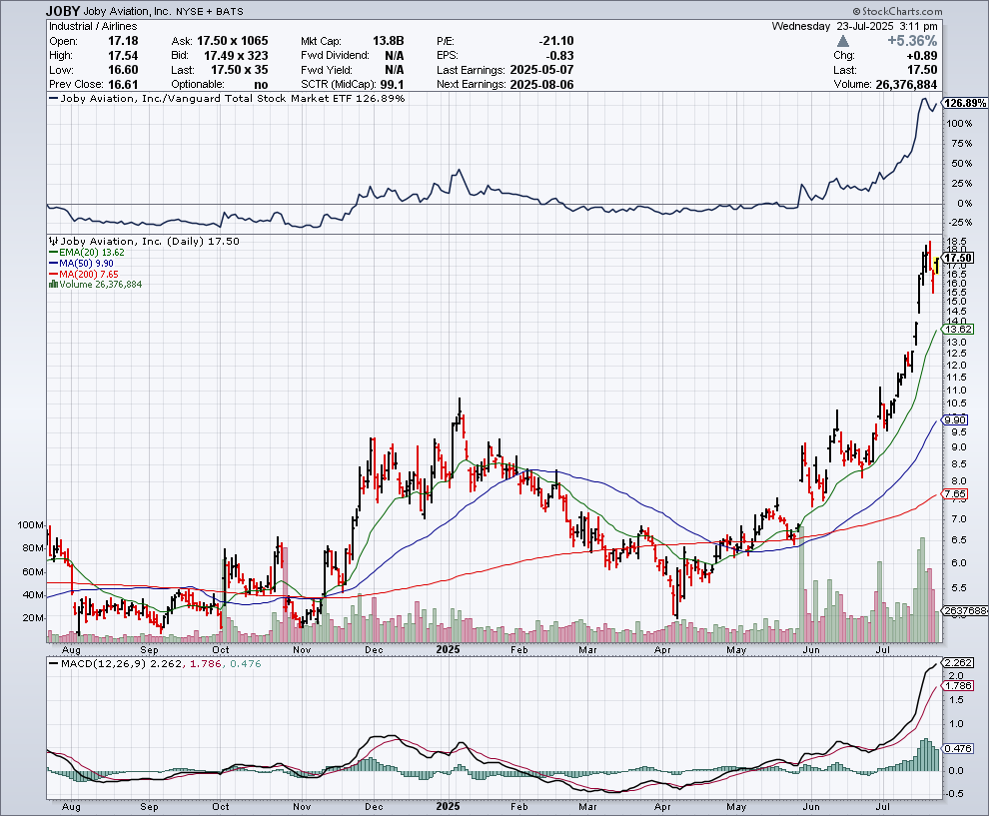Image resolution: width=989 pixels, height=816 pixels.
Task: Click the red MA(200) legend line swatch
Action: [54, 275]
